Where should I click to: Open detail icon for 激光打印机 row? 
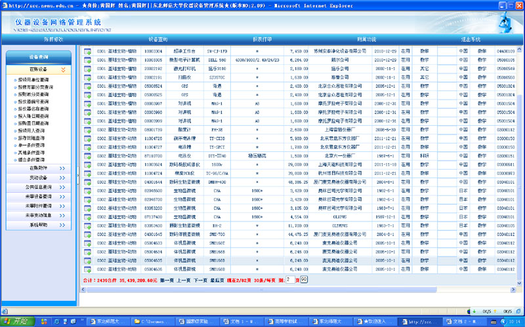click(x=87, y=69)
